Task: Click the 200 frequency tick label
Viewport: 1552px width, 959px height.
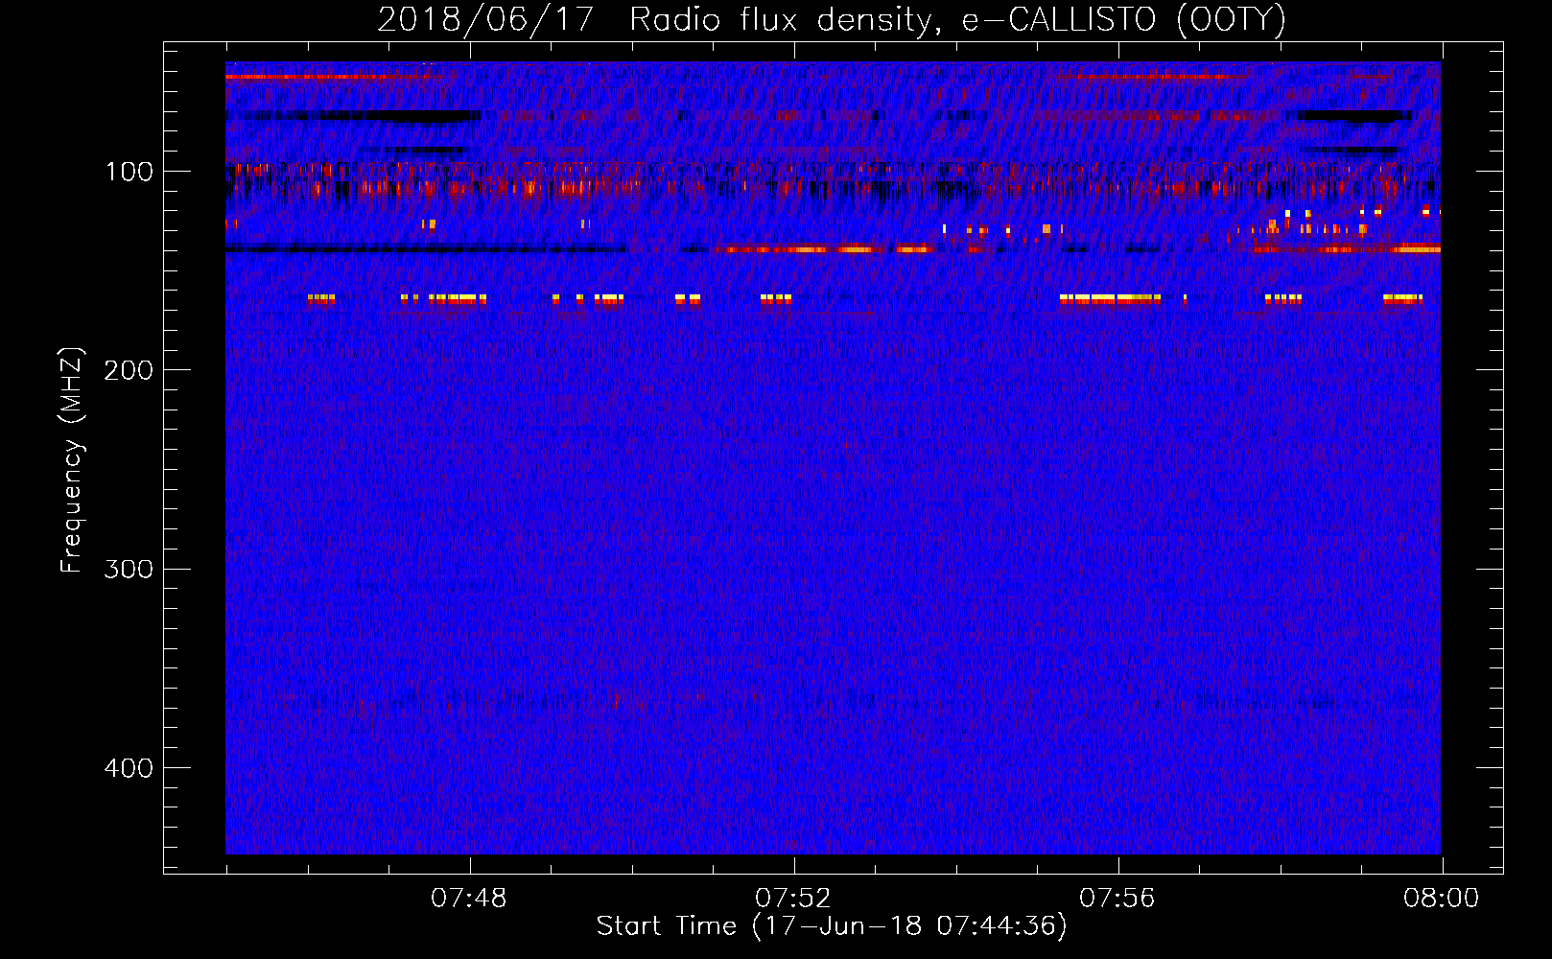Action: 129,370
